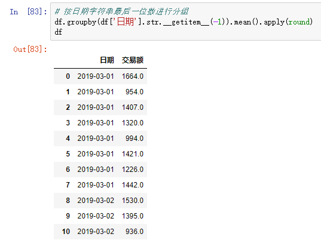Select value 1395.0 in row 9
The image size is (321, 240).
pyautogui.click(x=133, y=216)
